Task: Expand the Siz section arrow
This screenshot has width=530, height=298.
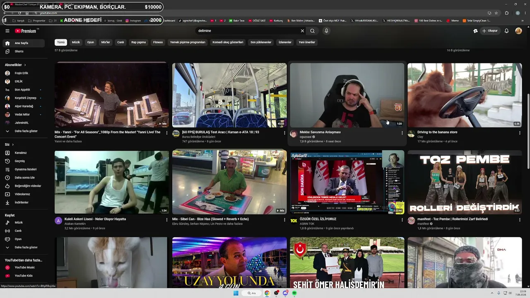Action: click(13, 144)
